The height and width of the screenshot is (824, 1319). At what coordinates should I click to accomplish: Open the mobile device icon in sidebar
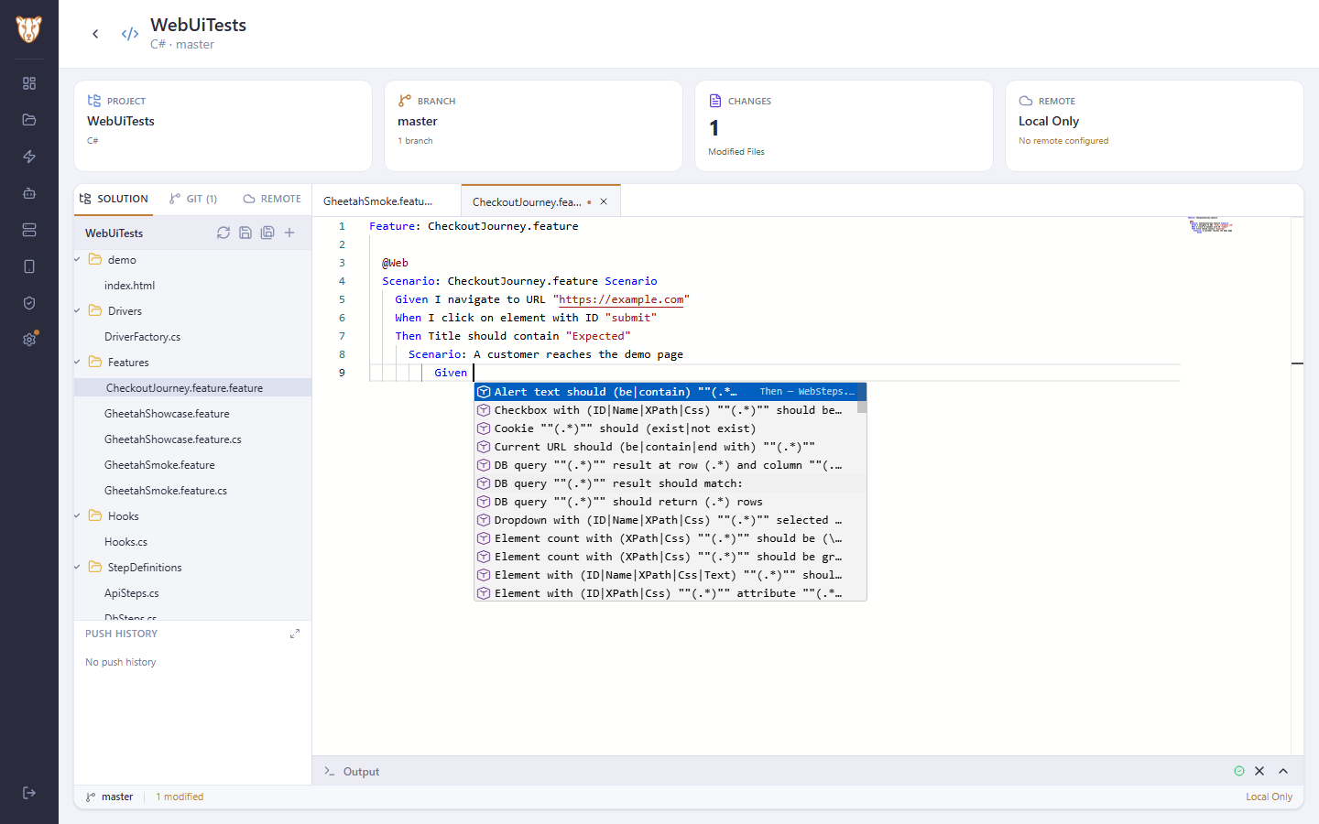point(29,266)
